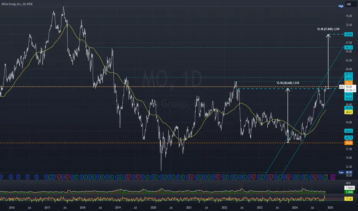Select the 42.63 price level label
This screenshot has width=358, height=211.
coord(349,131)
